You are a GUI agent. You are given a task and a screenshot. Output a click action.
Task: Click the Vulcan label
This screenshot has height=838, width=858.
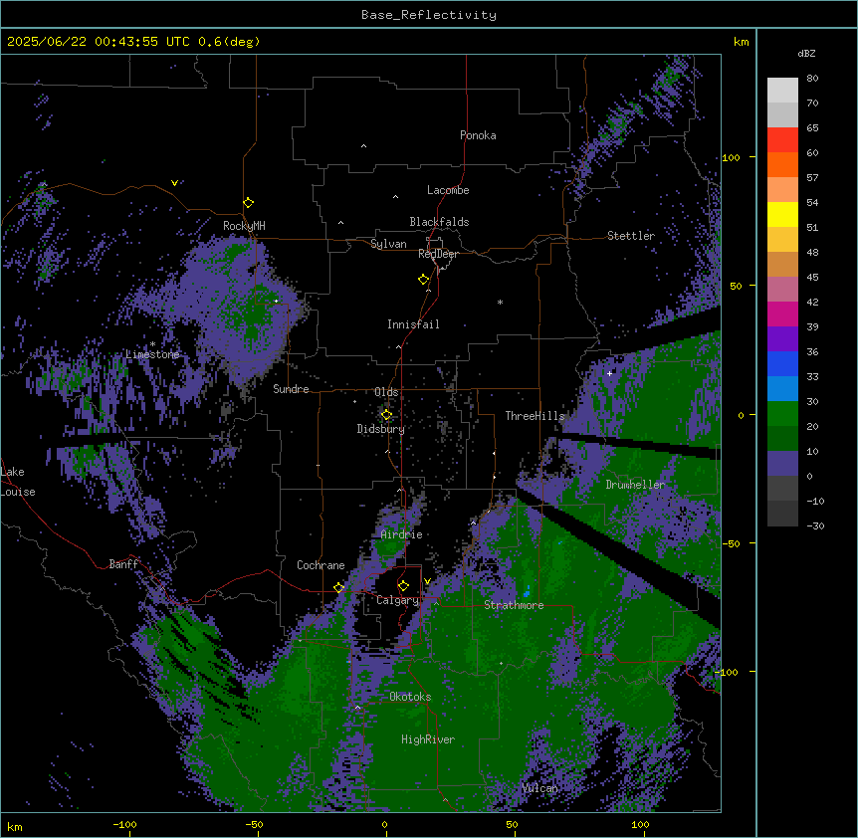point(539,788)
